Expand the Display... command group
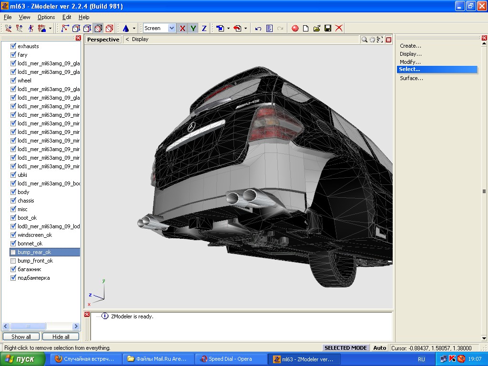 pos(411,54)
